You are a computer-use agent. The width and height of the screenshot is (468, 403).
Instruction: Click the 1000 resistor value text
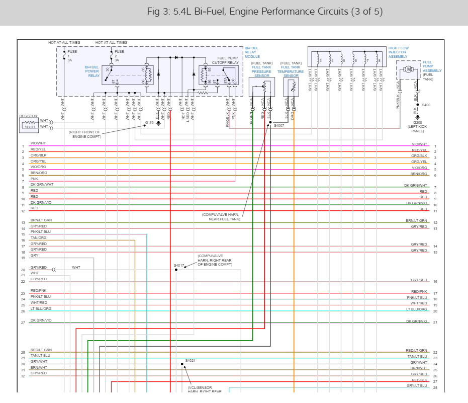coord(30,127)
